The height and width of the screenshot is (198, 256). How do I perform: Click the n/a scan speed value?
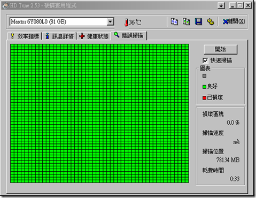236,142
